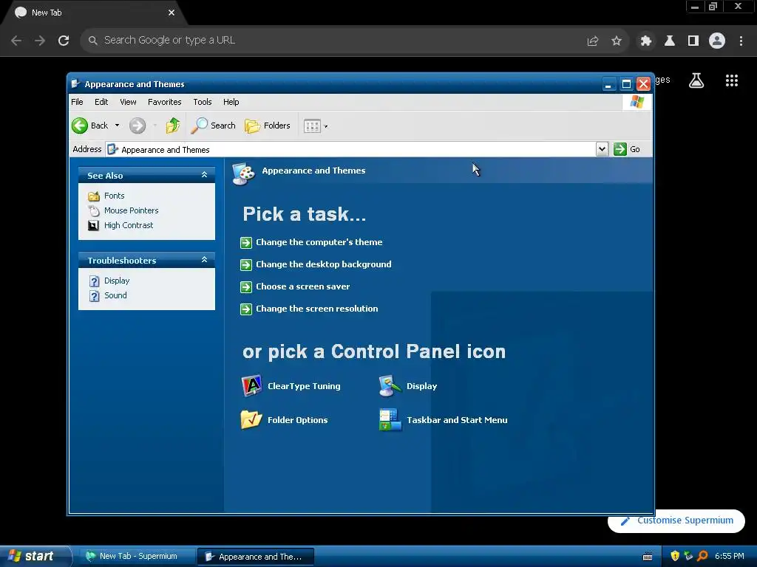This screenshot has width=757, height=567.
Task: Open the Views icon menu
Action: [x=312, y=126]
